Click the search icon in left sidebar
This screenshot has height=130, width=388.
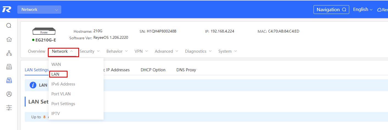9,26
